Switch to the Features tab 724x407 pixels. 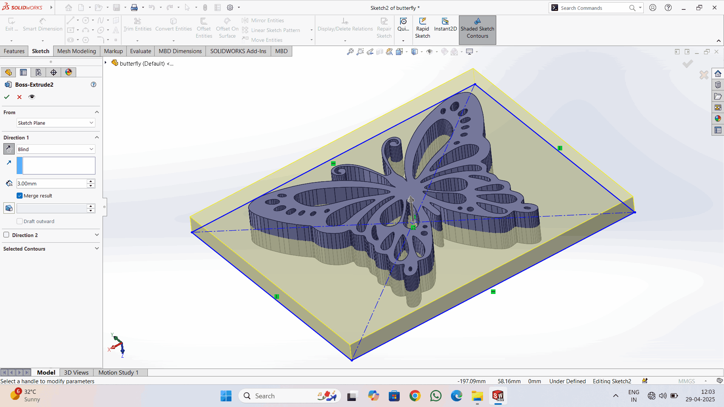point(14,51)
